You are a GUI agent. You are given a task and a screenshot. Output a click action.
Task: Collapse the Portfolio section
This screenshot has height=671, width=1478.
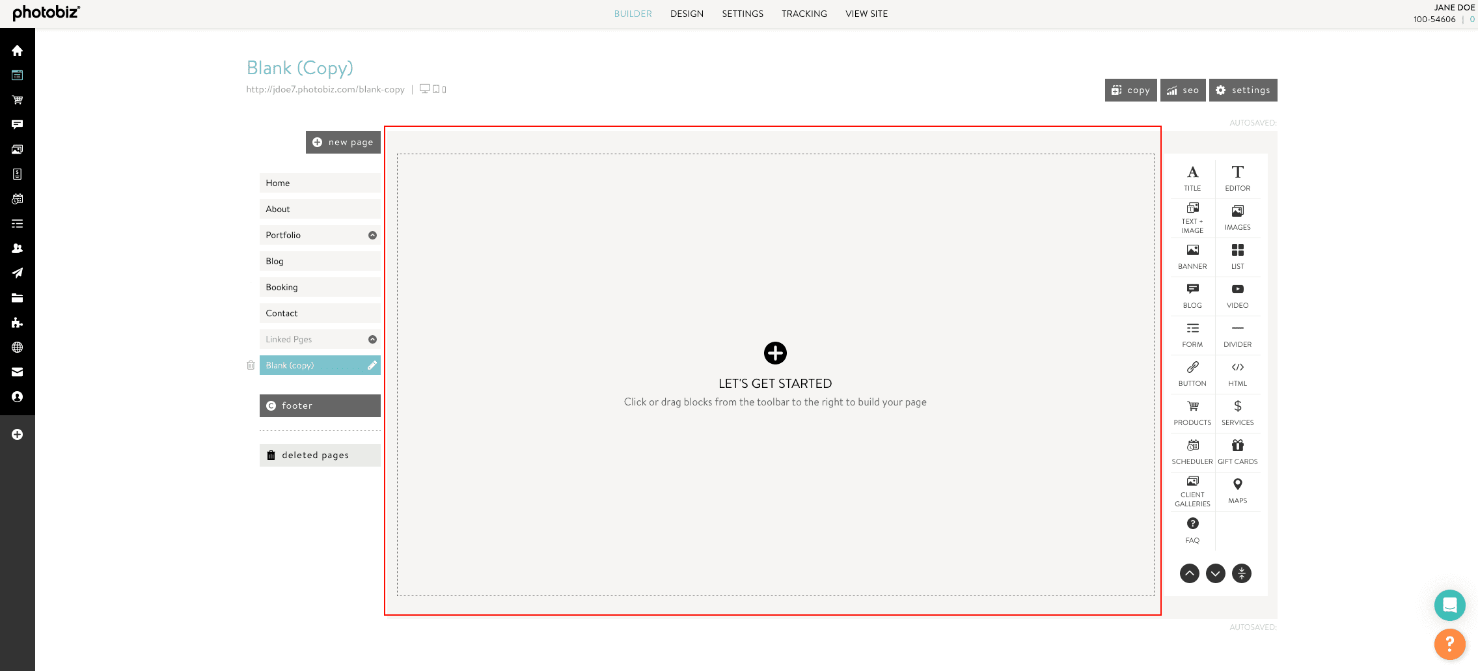tap(372, 235)
